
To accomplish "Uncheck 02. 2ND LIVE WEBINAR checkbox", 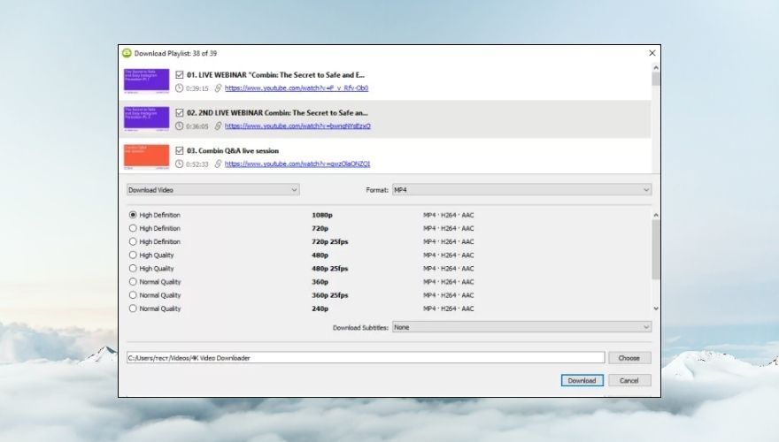I will [x=180, y=112].
